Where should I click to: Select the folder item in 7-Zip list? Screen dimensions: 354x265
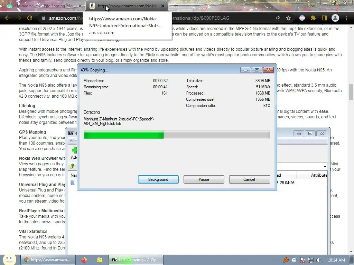tap(73, 183)
